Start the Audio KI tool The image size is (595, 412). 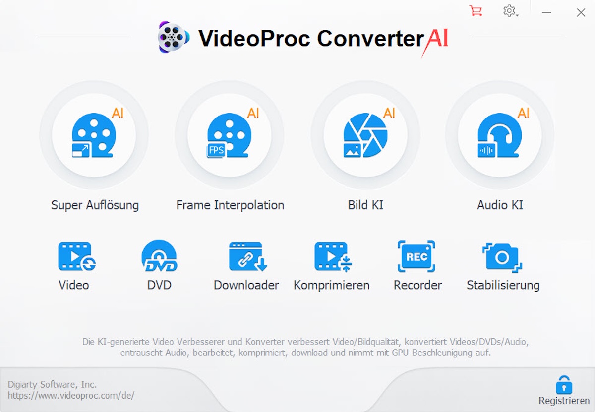point(500,135)
